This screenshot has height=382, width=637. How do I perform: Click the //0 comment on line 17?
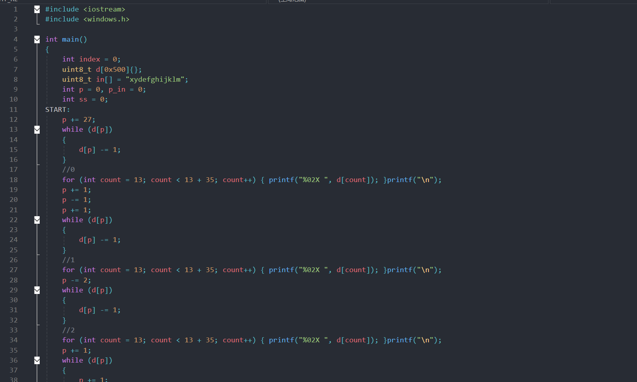(68, 170)
